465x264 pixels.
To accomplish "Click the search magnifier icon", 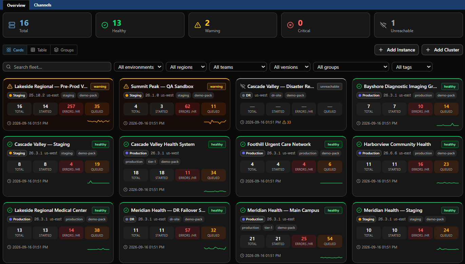I will click(9, 67).
